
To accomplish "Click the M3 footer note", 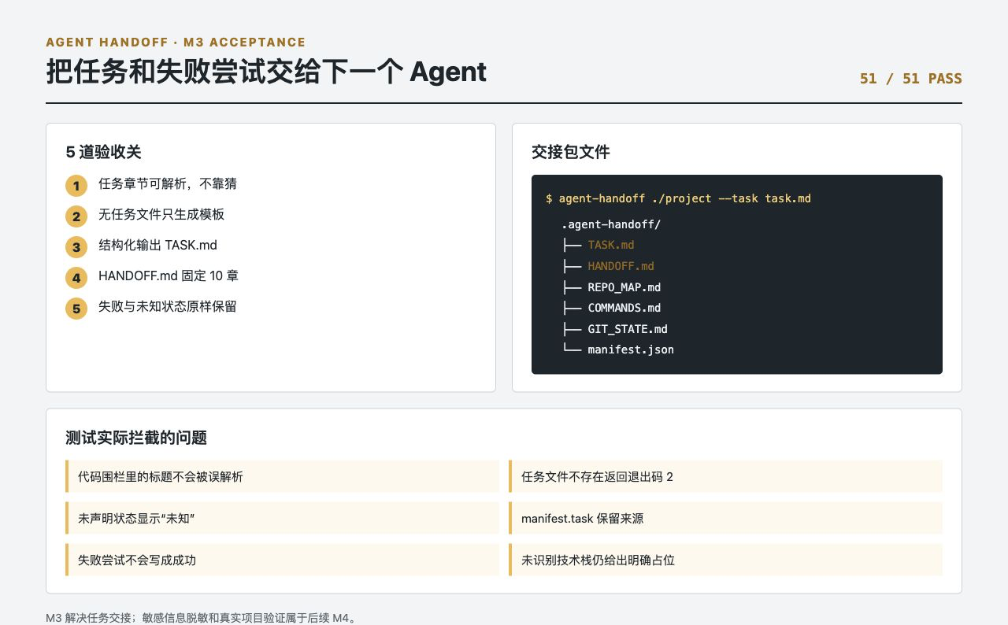I will pos(201,618).
